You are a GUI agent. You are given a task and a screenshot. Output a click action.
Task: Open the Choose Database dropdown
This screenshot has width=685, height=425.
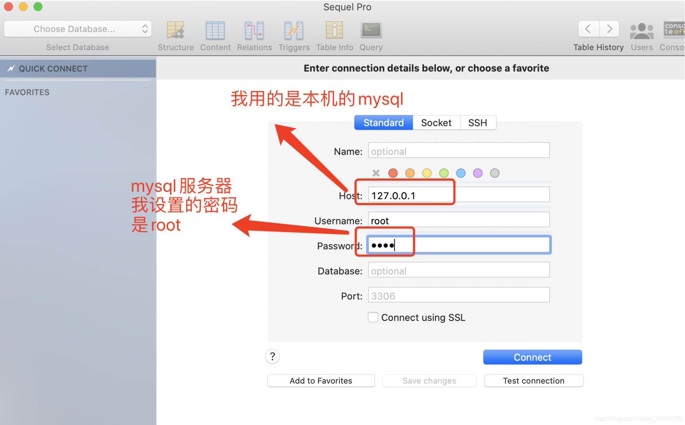pos(78,29)
